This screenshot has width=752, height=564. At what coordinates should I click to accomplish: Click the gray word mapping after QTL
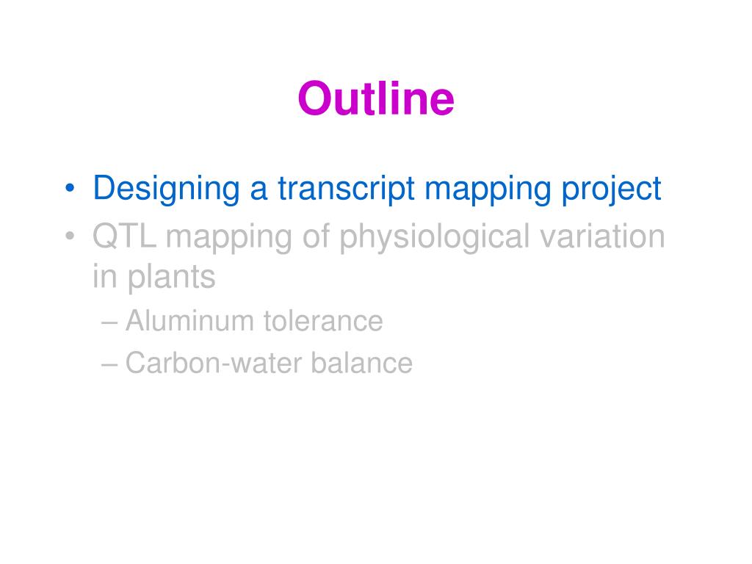point(229,239)
